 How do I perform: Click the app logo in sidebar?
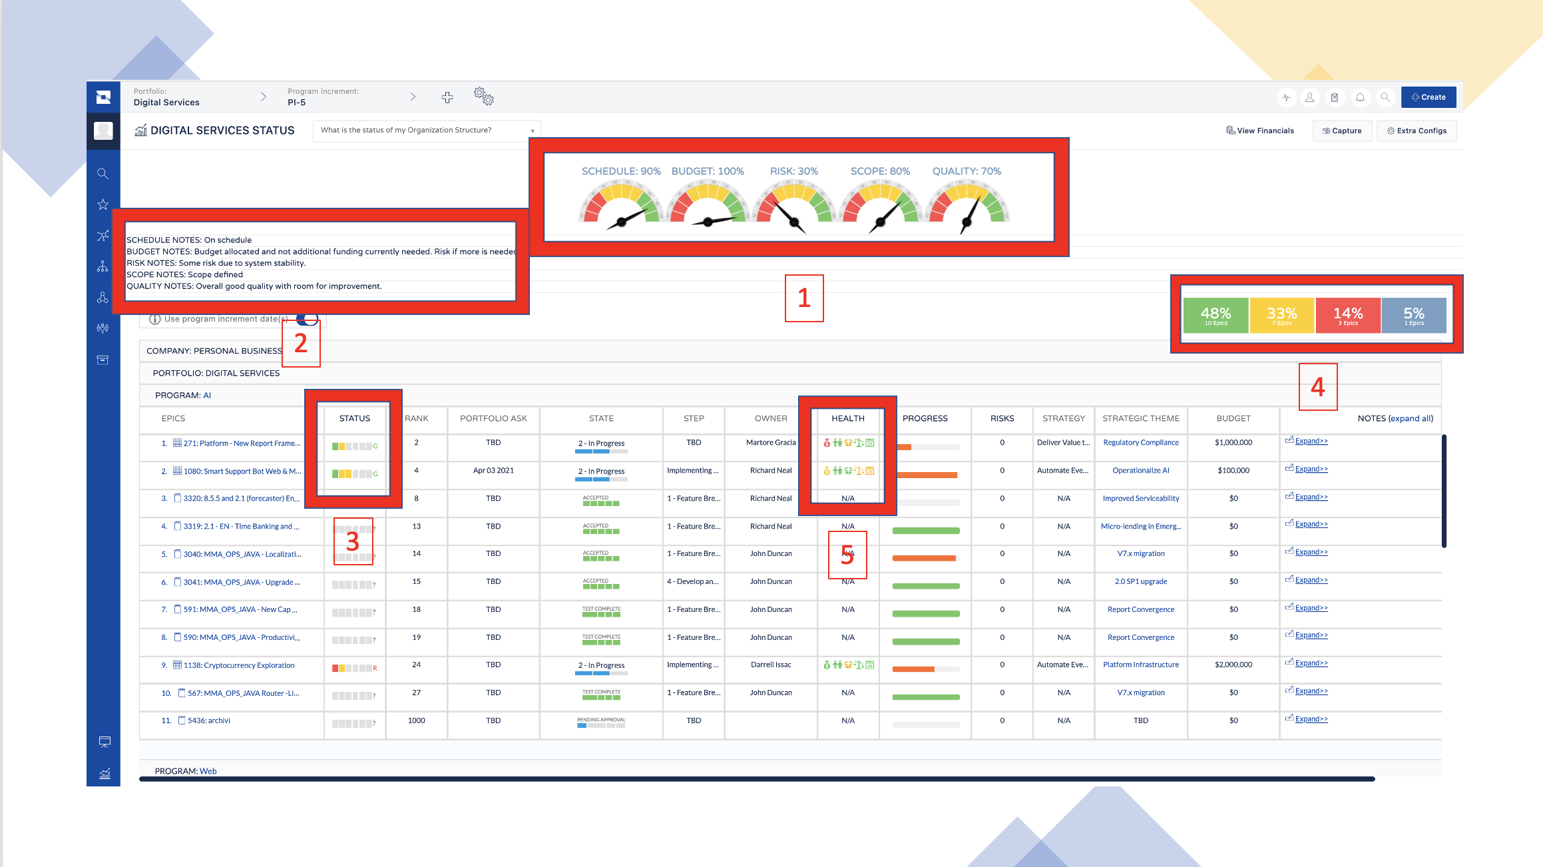(103, 97)
